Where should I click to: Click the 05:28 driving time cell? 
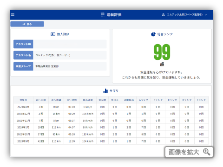[72, 134]
